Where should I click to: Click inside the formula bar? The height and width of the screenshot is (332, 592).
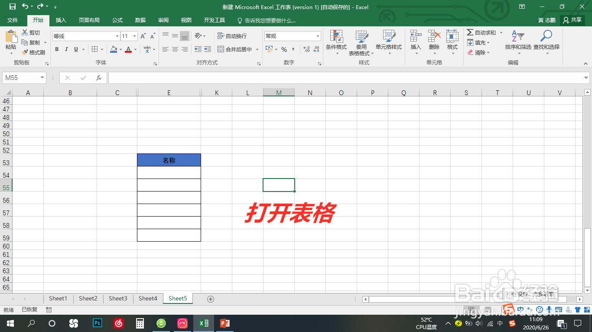[303, 77]
